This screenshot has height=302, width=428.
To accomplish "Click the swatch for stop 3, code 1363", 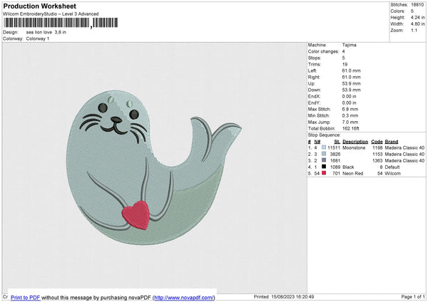I will point(325,160).
